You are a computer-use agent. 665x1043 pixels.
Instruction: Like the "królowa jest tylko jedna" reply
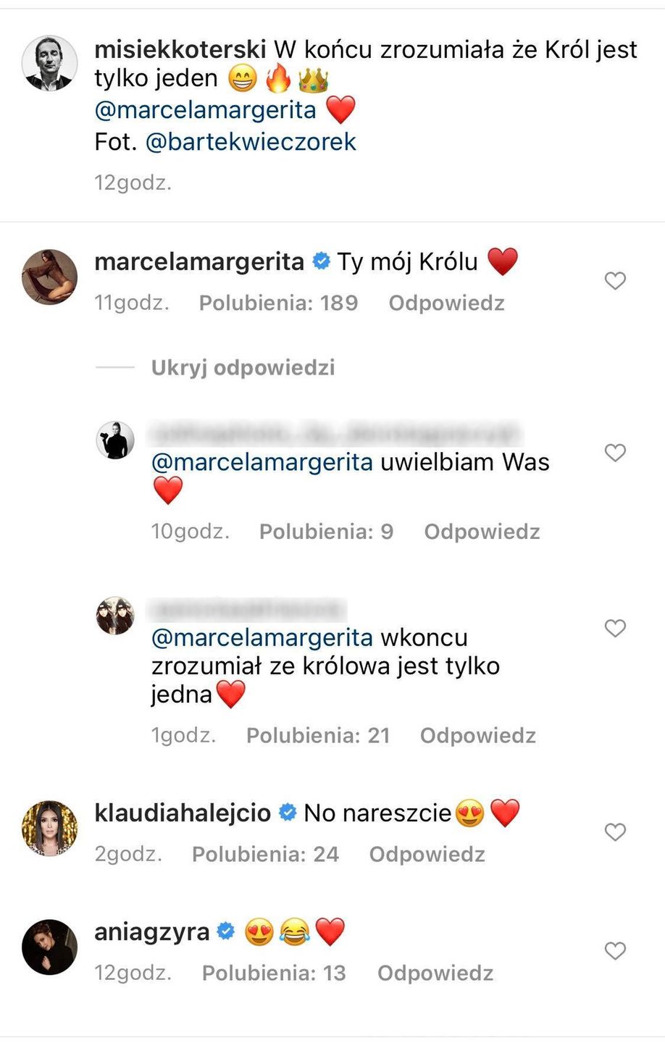pos(614,628)
